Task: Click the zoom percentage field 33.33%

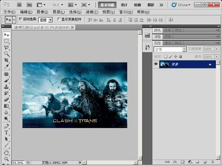Action: [18, 163]
